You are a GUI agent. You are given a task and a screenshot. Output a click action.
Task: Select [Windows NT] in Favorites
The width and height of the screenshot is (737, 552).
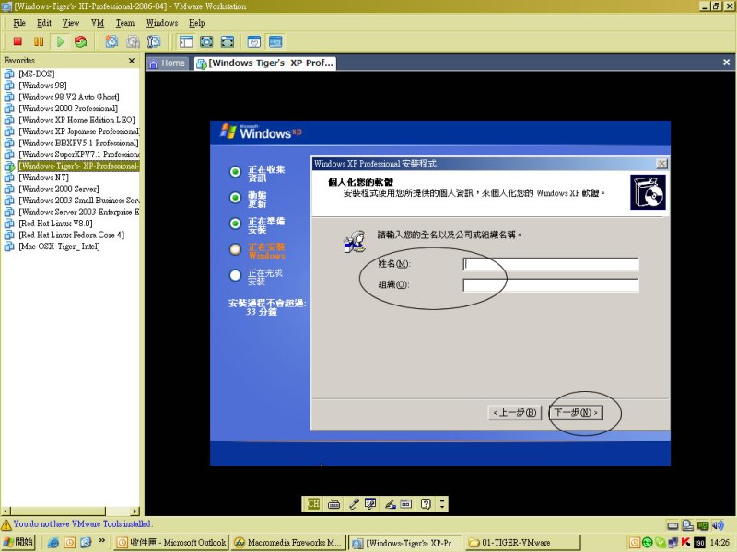tap(43, 178)
